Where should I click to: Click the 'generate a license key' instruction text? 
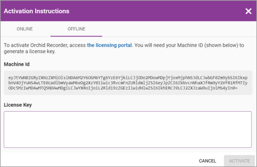[x=30, y=52]
